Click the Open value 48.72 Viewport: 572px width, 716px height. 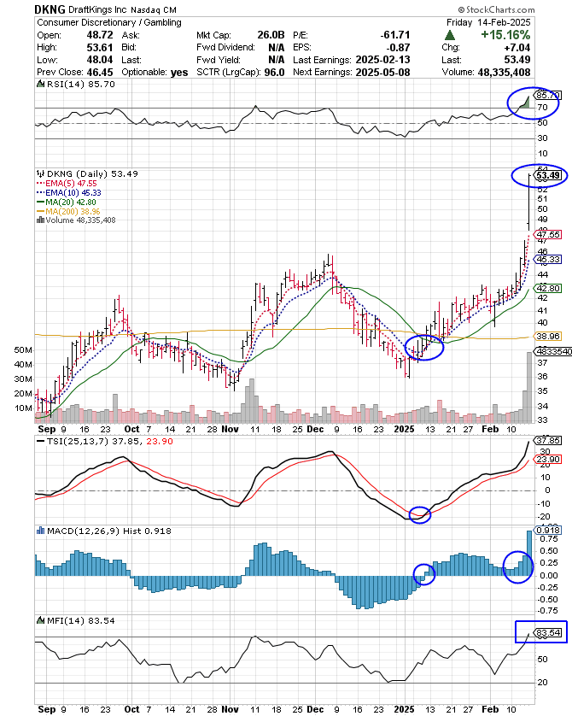pyautogui.click(x=100, y=35)
